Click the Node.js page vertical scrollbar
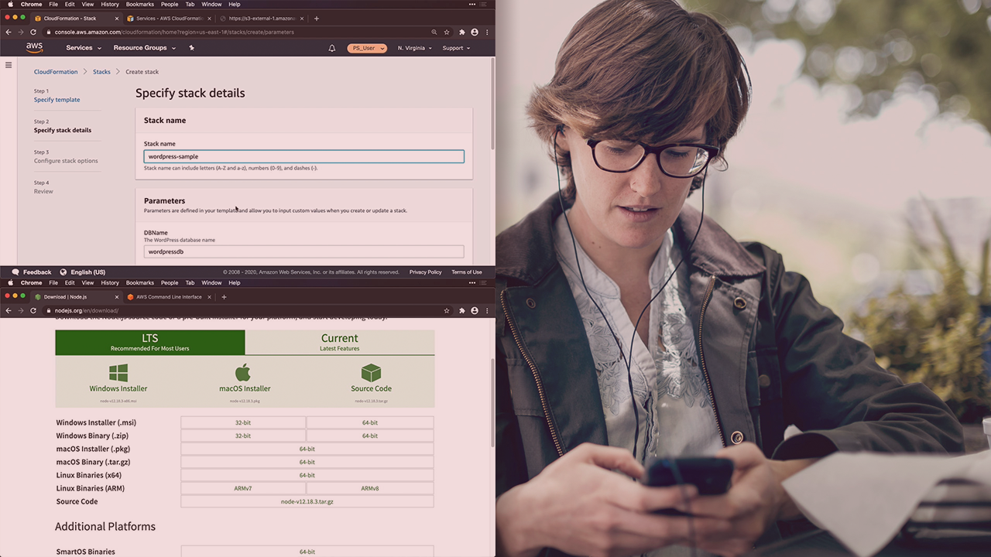Image resolution: width=991 pixels, height=557 pixels. [x=492, y=403]
